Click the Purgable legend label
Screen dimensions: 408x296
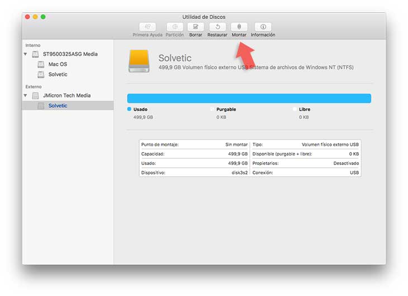(226, 109)
